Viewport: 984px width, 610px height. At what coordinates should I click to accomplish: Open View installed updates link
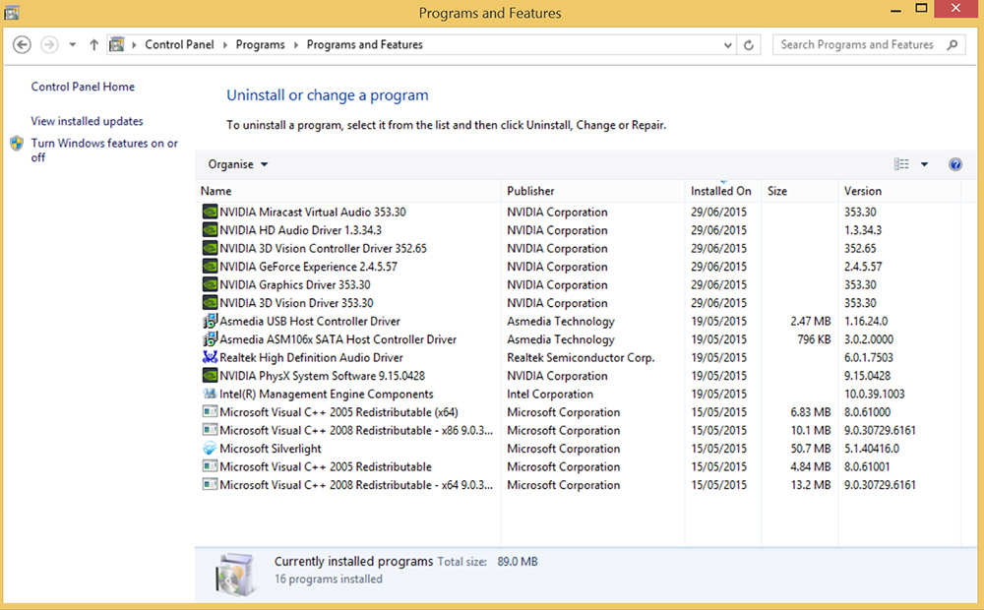pyautogui.click(x=87, y=121)
